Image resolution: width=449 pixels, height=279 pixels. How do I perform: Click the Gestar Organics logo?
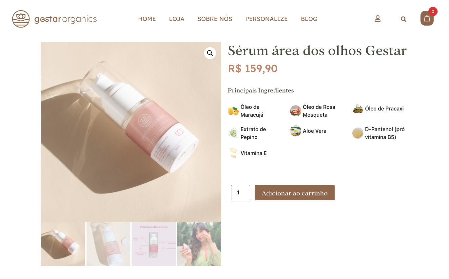[54, 19]
